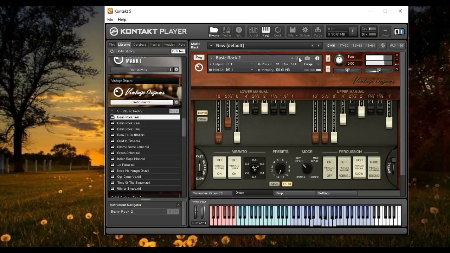Switch to the Monitor tab
Image resolution: width=450 pixels, height=253 pixels.
click(x=155, y=45)
